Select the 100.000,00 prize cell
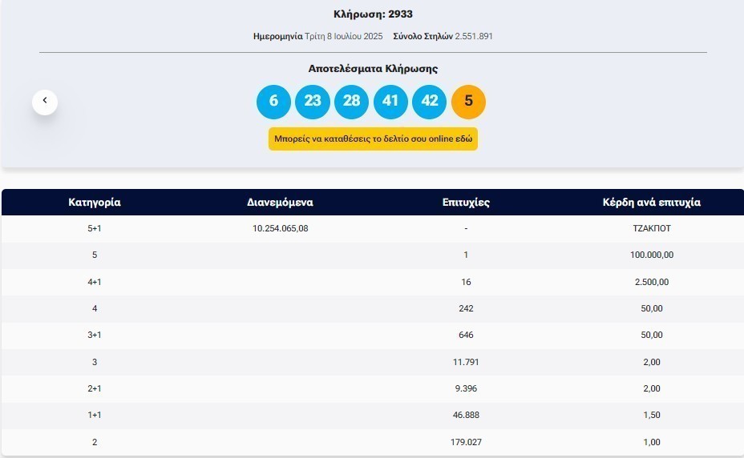 coord(651,255)
